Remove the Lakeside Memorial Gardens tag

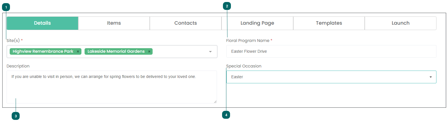point(149,52)
